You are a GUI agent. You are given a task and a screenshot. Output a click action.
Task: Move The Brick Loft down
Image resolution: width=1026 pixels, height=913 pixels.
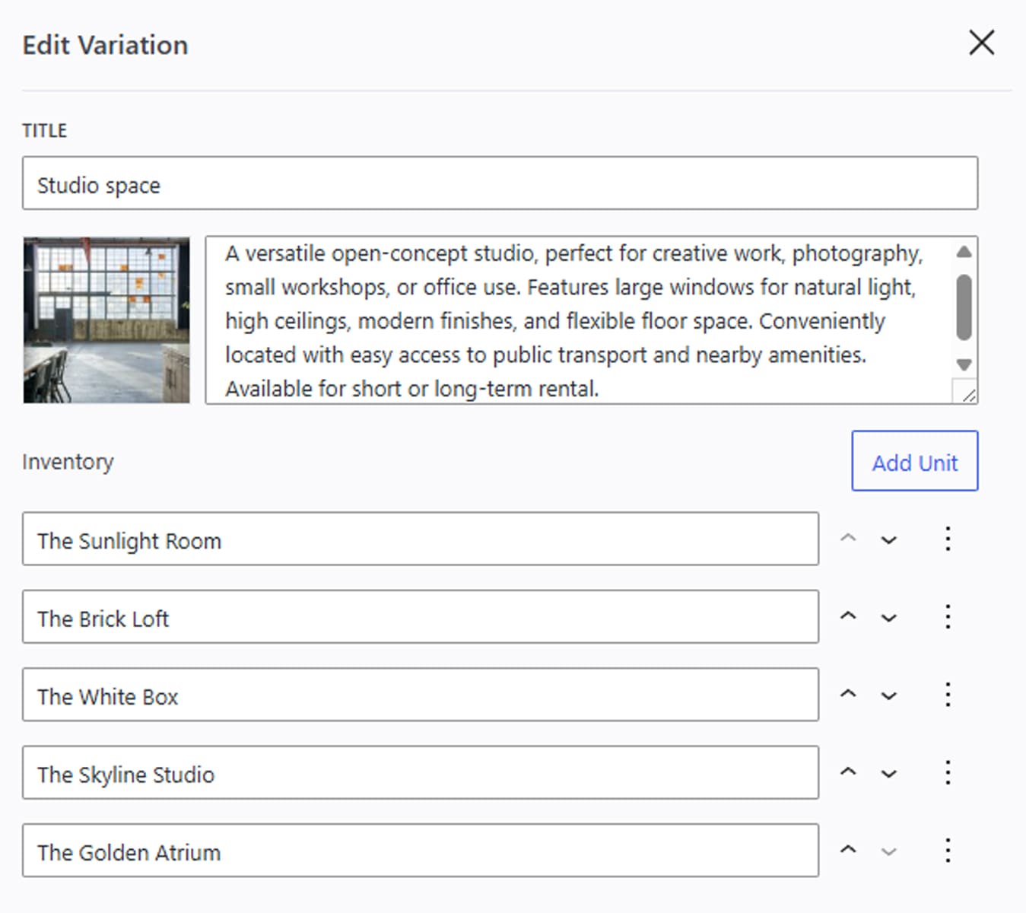pyautogui.click(x=888, y=618)
